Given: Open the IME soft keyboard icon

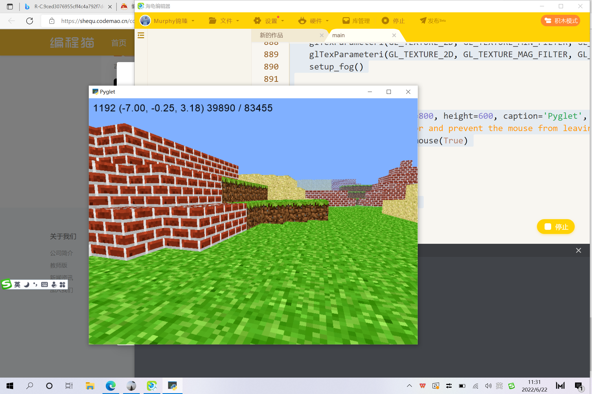Looking at the screenshot, I should tap(44, 285).
